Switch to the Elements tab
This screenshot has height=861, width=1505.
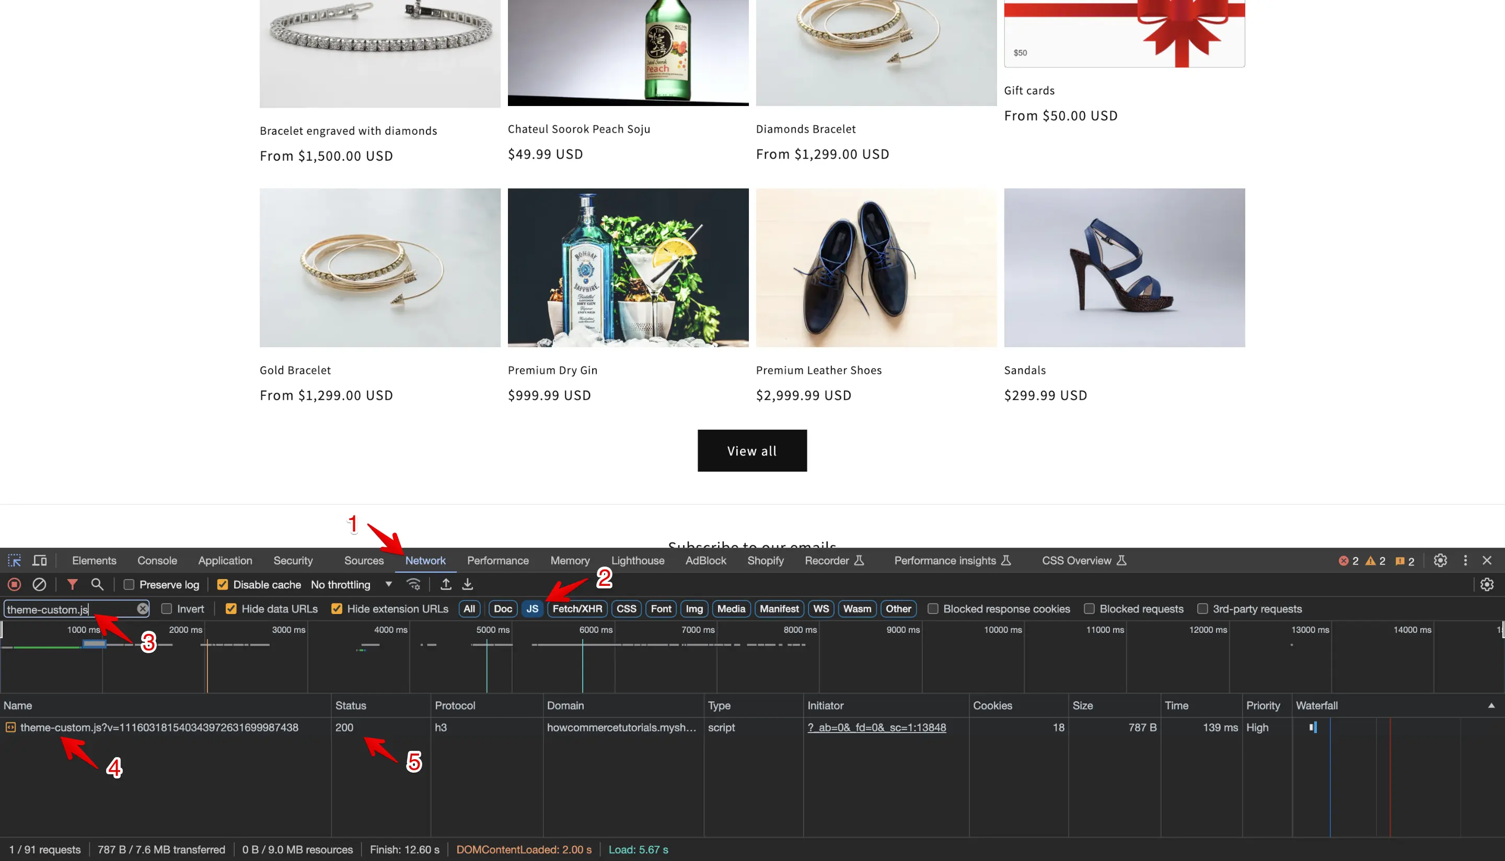(x=94, y=560)
